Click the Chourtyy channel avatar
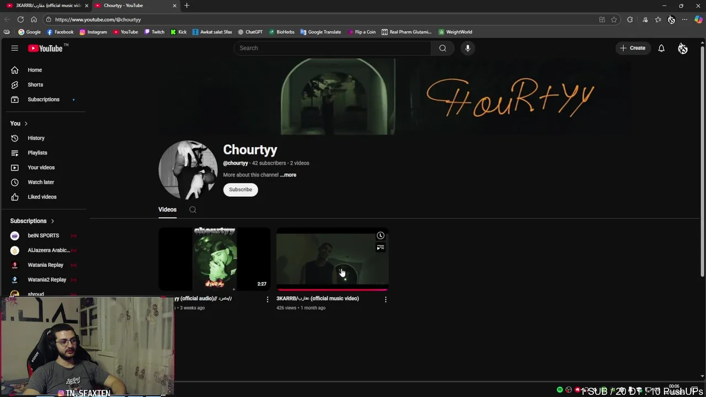The image size is (706, 397). click(188, 170)
